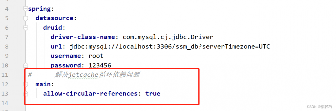Image resolution: width=336 pixels, height=111 pixels.
Task: Click fold-end marker beside allow-circular-references
Action: pyautogui.click(x=26, y=93)
